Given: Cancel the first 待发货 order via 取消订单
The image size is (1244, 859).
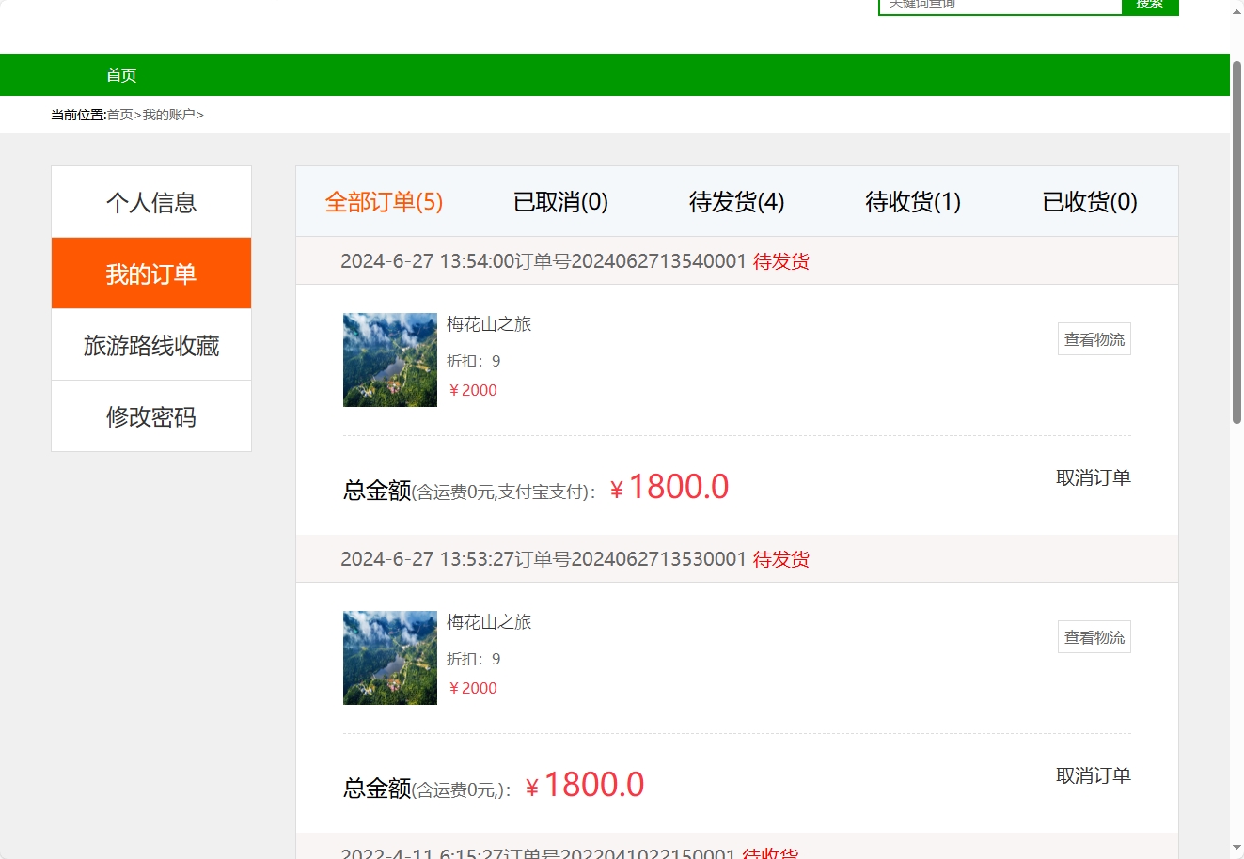Looking at the screenshot, I should pos(1094,477).
